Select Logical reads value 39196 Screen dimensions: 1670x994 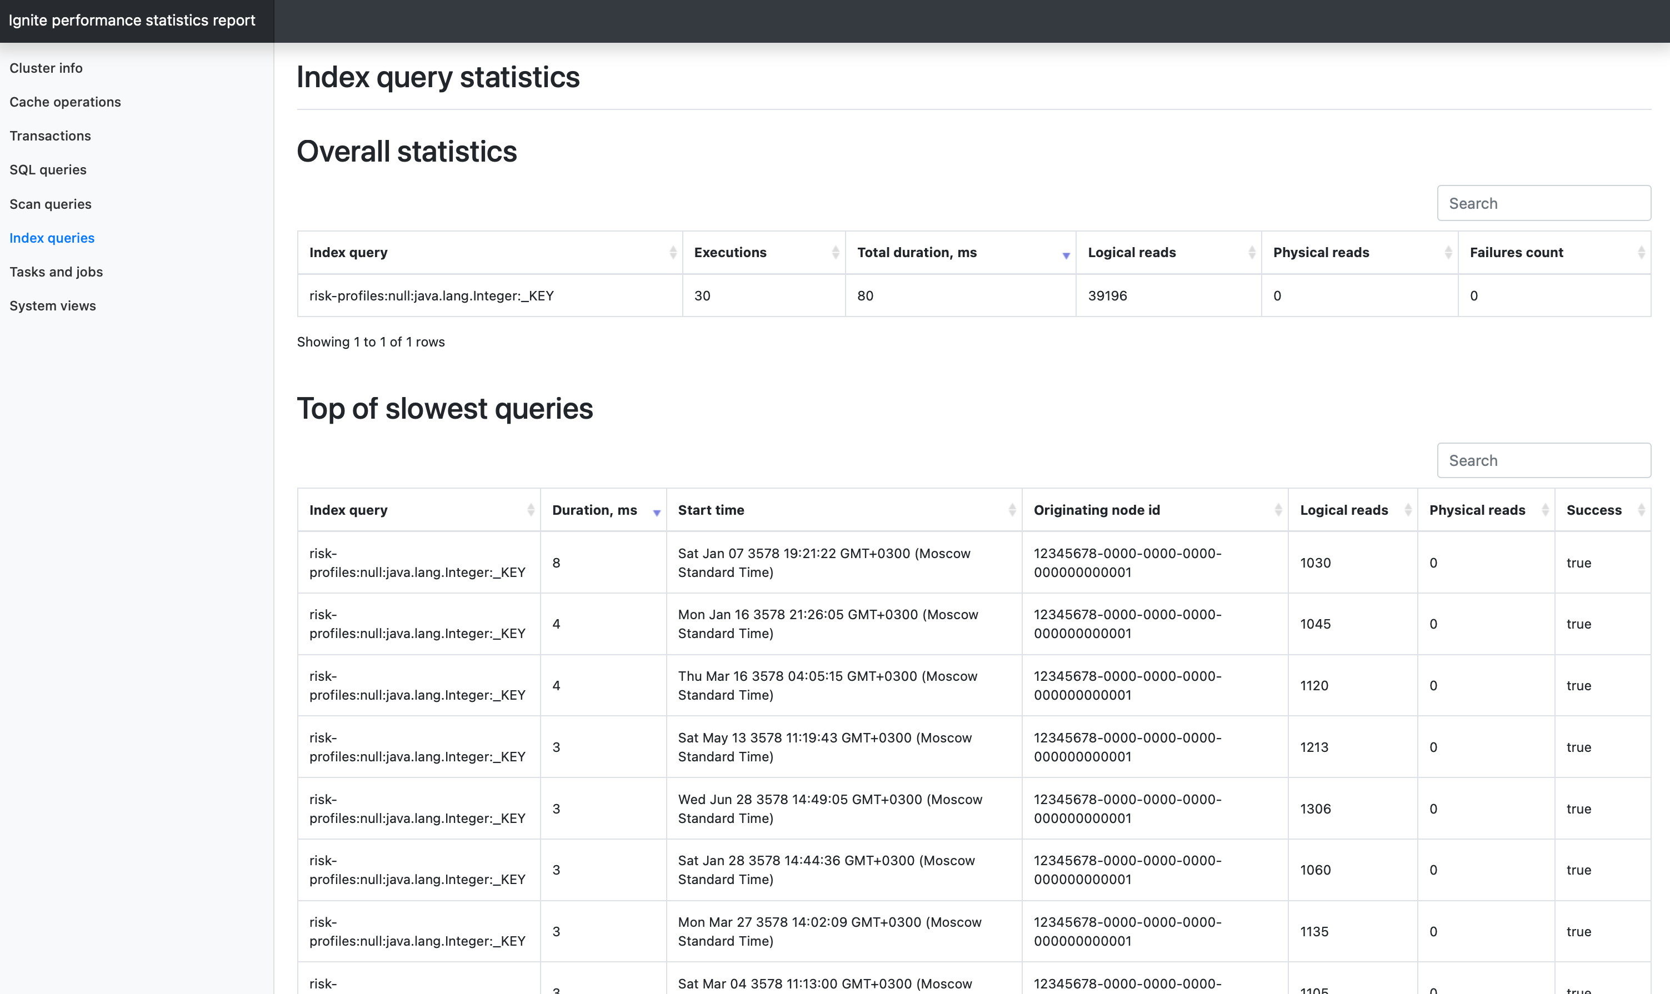tap(1107, 295)
